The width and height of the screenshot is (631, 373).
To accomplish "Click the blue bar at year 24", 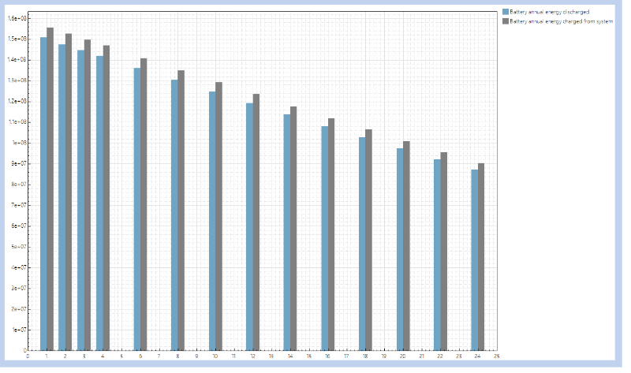I will pos(475,259).
